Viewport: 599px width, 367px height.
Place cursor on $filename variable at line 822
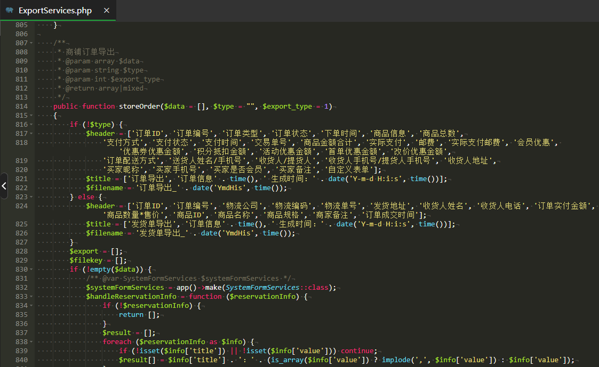click(105, 188)
